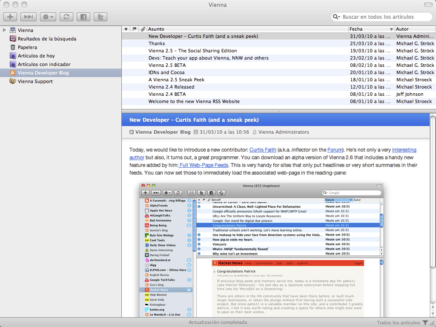This screenshot has height=327, width=436.
Task: Select 'Vienna 2.5 BETA' article
Action: 278,65
